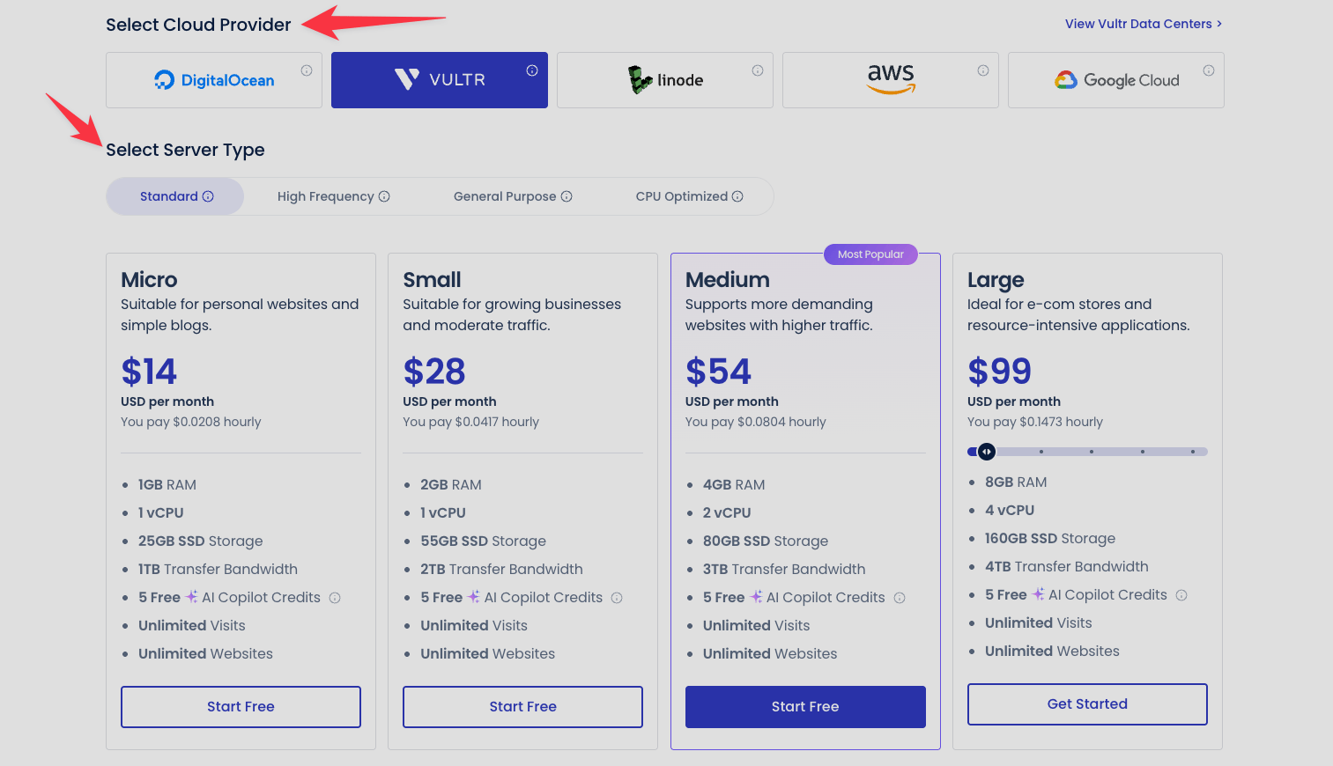Choose Google Cloud provider option
Viewport: 1333px width, 766px height.
(x=1116, y=80)
